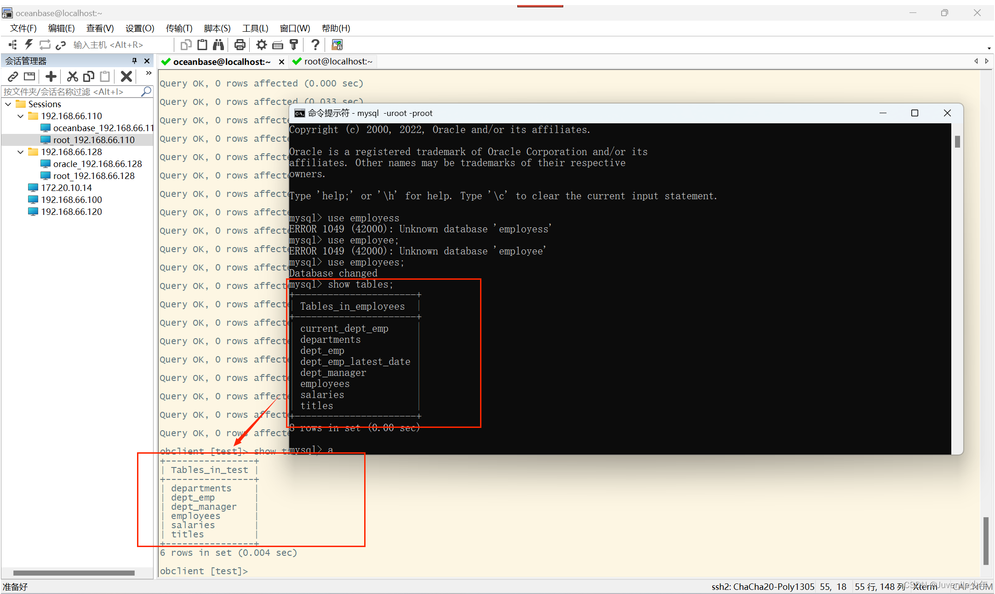This screenshot has height=594, width=995.
Task: Show next tabs with right arrow
Action: pos(987,61)
